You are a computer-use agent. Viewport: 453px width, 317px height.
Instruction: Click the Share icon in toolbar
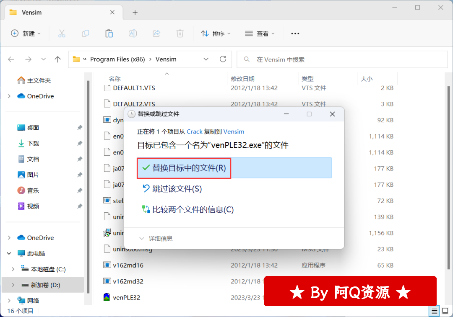(x=156, y=34)
